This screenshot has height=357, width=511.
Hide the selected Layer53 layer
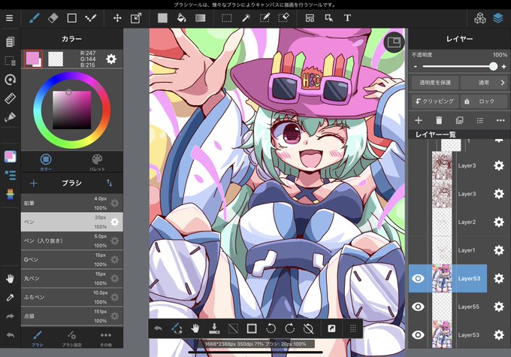418,278
